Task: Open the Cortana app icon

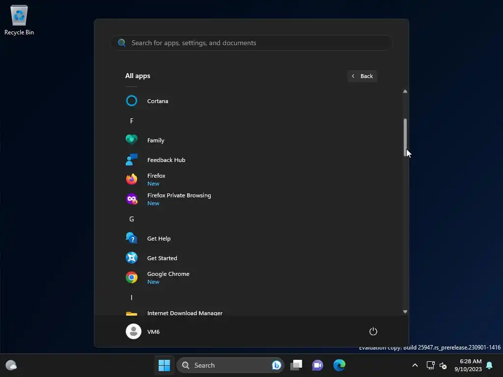Action: [x=132, y=101]
